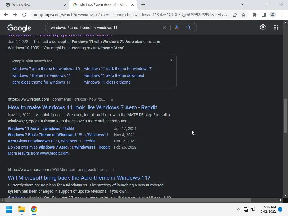Submit search with magnifier icon
Screen dimensions: 288x216
[x=188, y=28]
